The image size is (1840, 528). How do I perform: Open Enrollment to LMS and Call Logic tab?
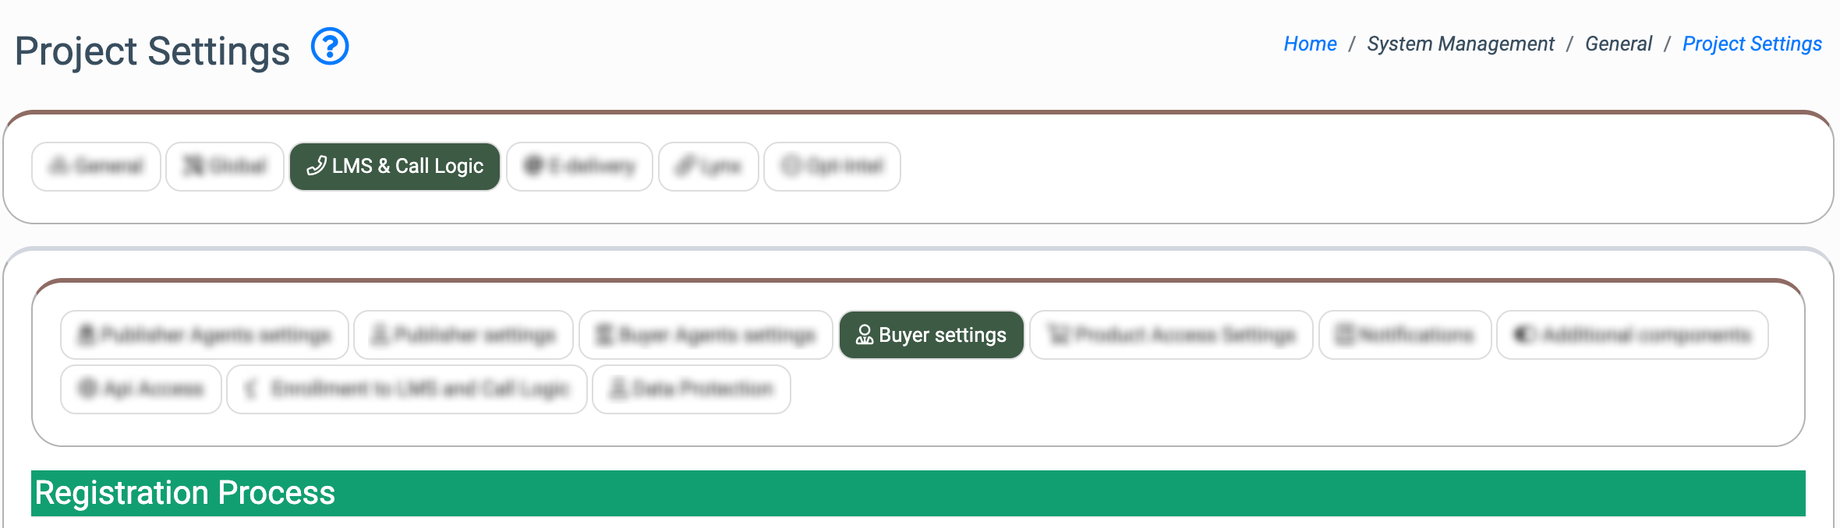point(407,389)
